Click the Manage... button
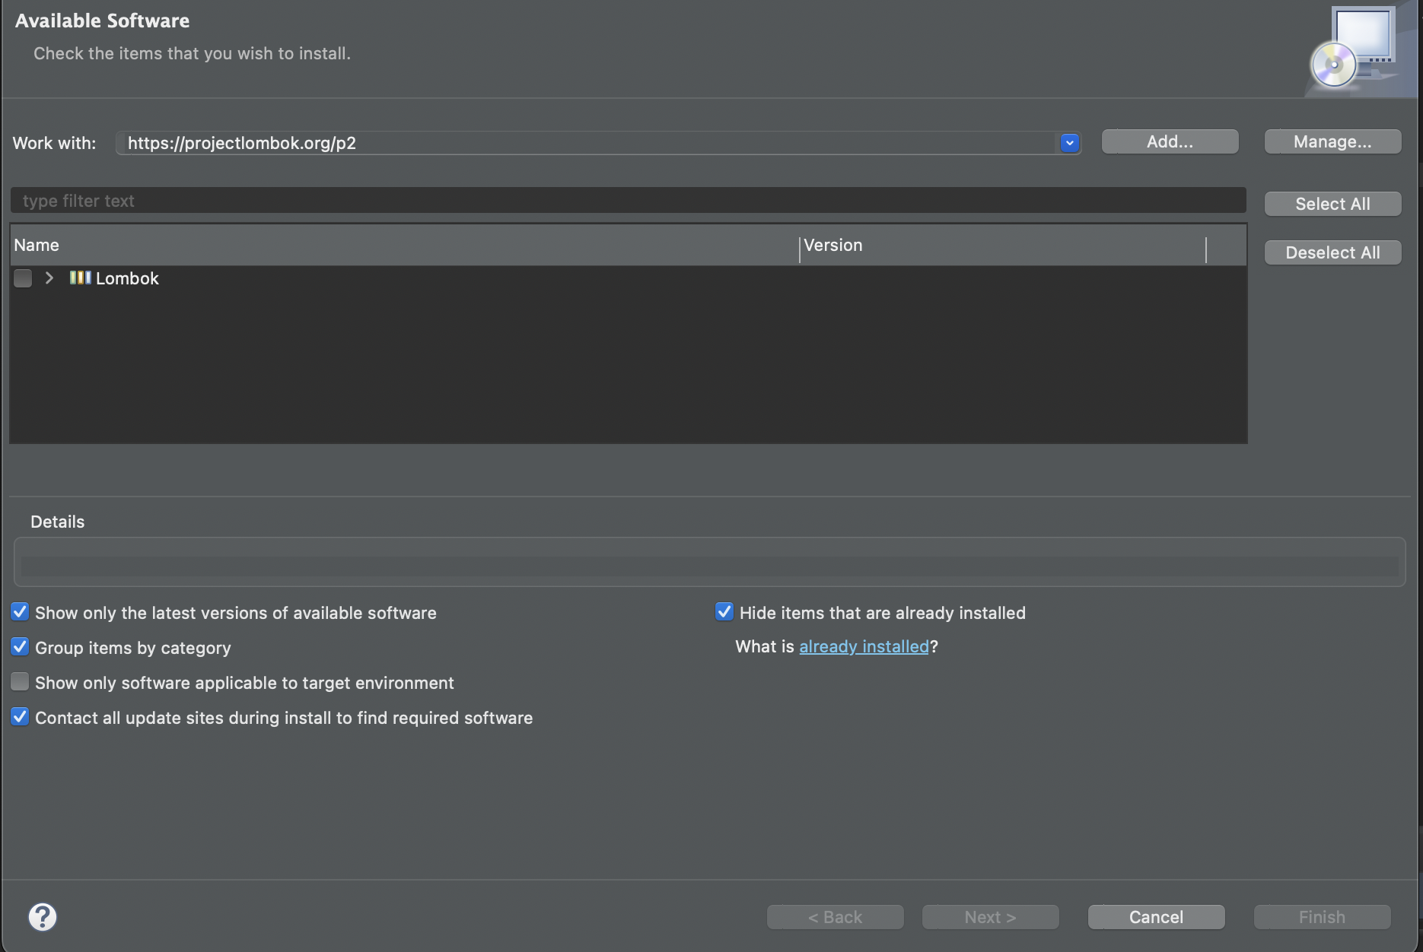The height and width of the screenshot is (952, 1423). pos(1332,141)
